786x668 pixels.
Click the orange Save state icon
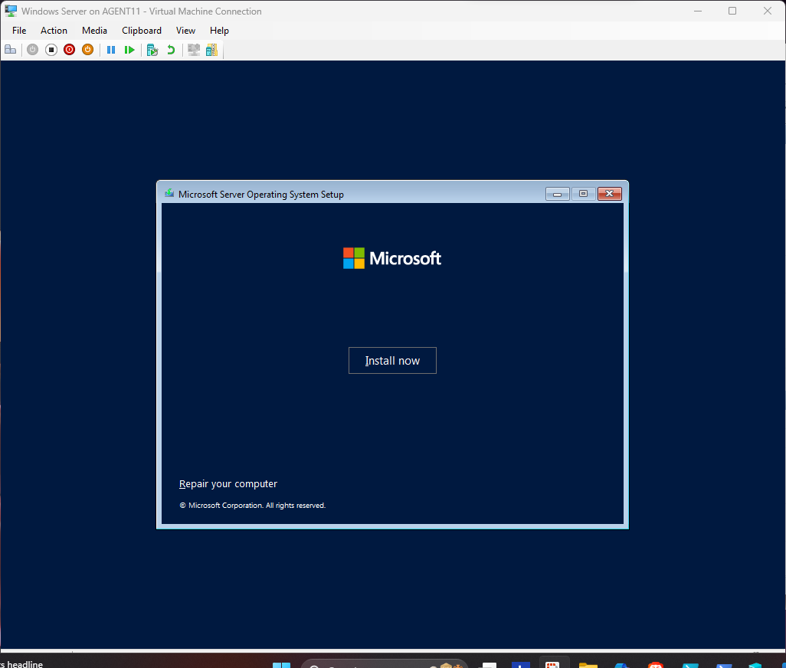pos(87,50)
